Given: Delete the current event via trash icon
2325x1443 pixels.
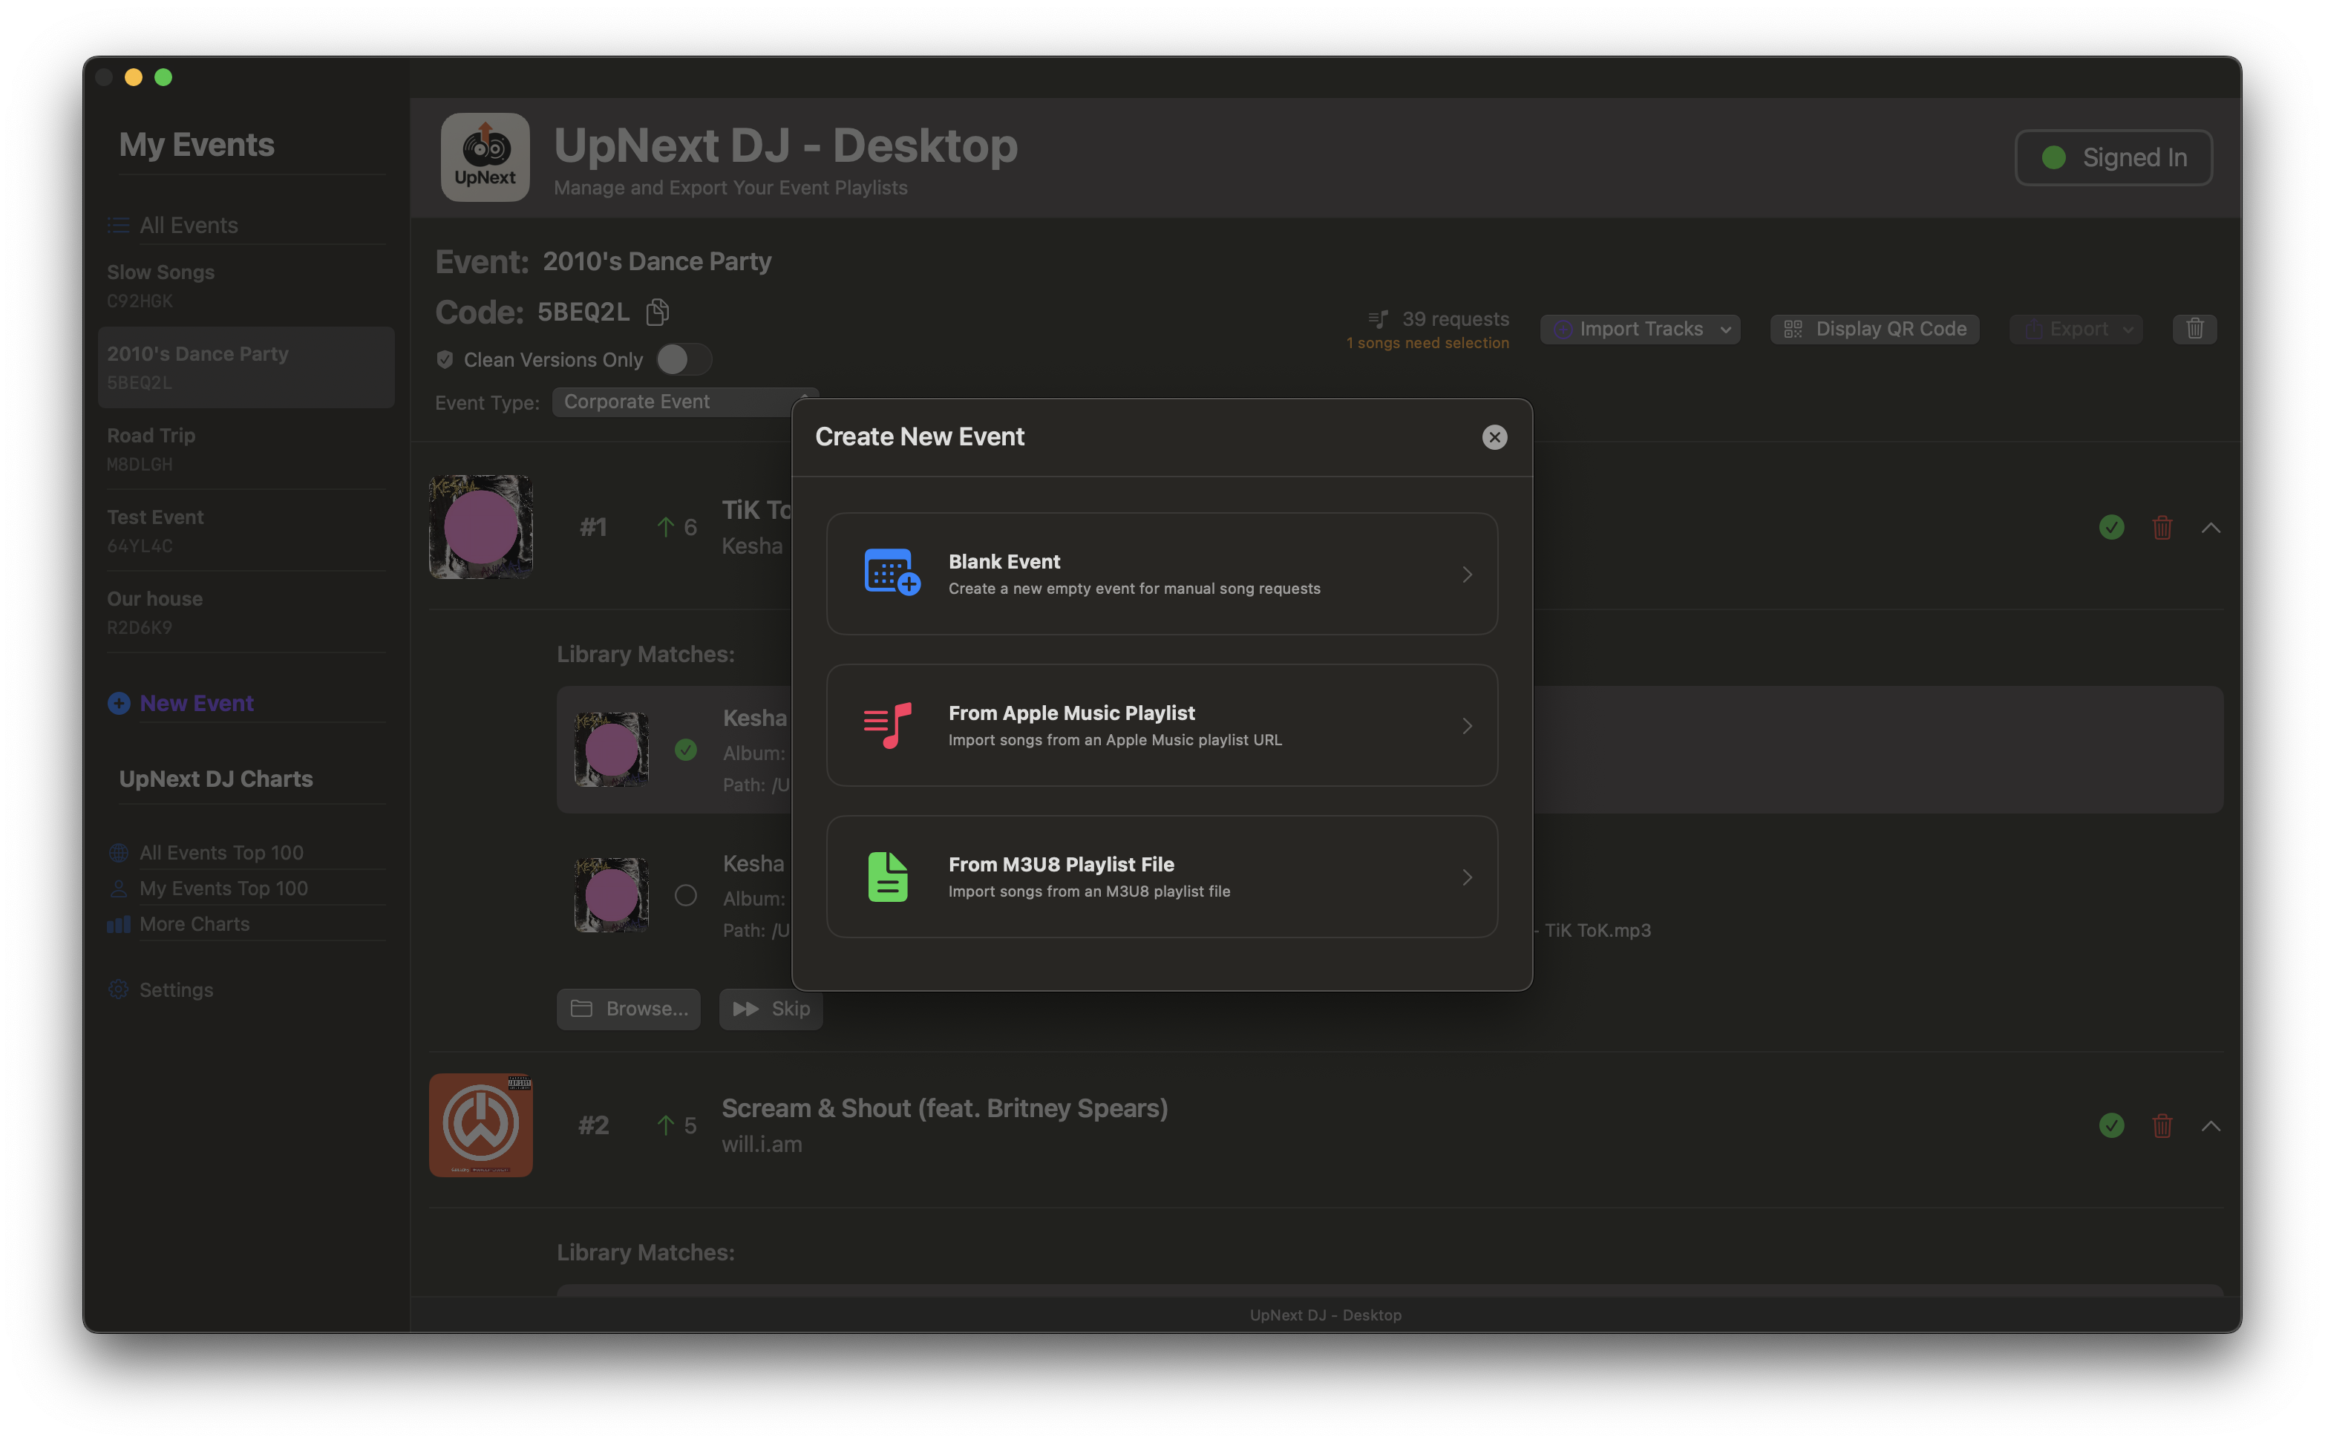Looking at the screenshot, I should (2194, 328).
